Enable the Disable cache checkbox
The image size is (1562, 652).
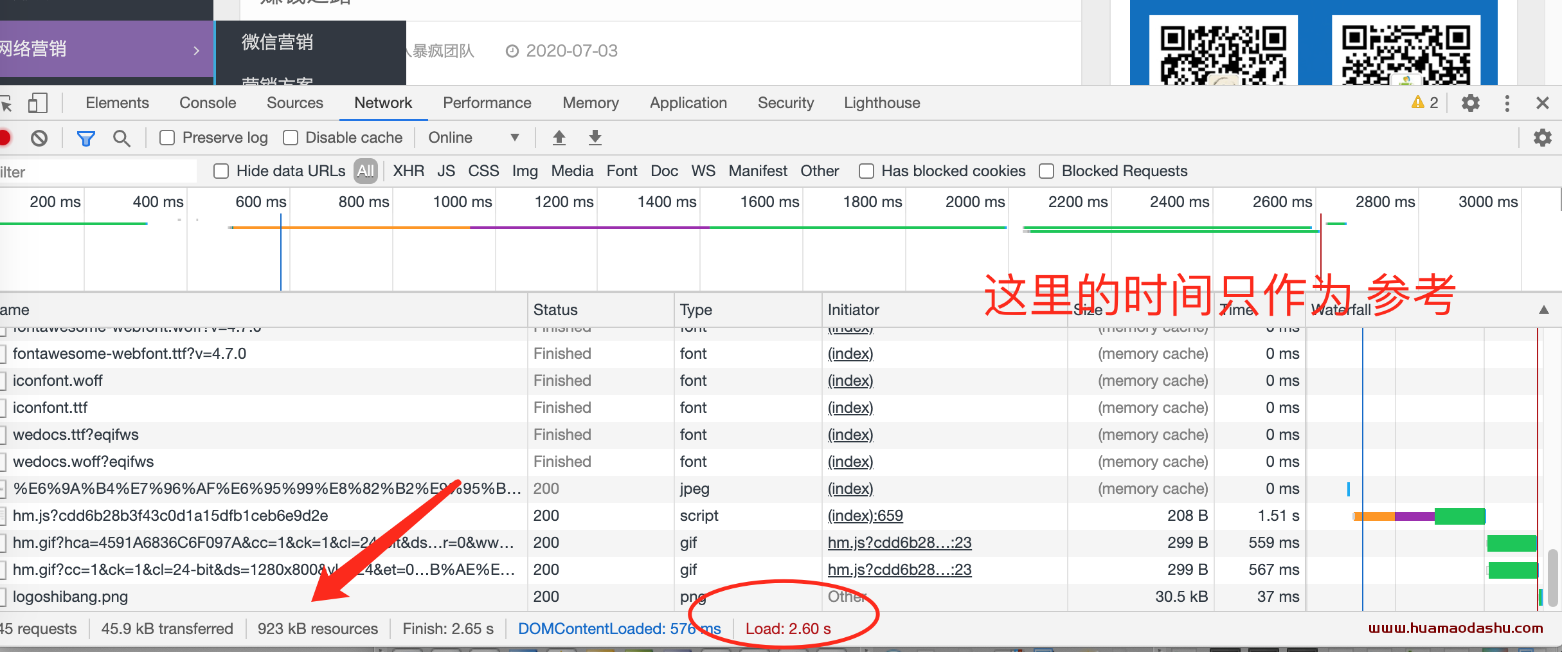[291, 138]
